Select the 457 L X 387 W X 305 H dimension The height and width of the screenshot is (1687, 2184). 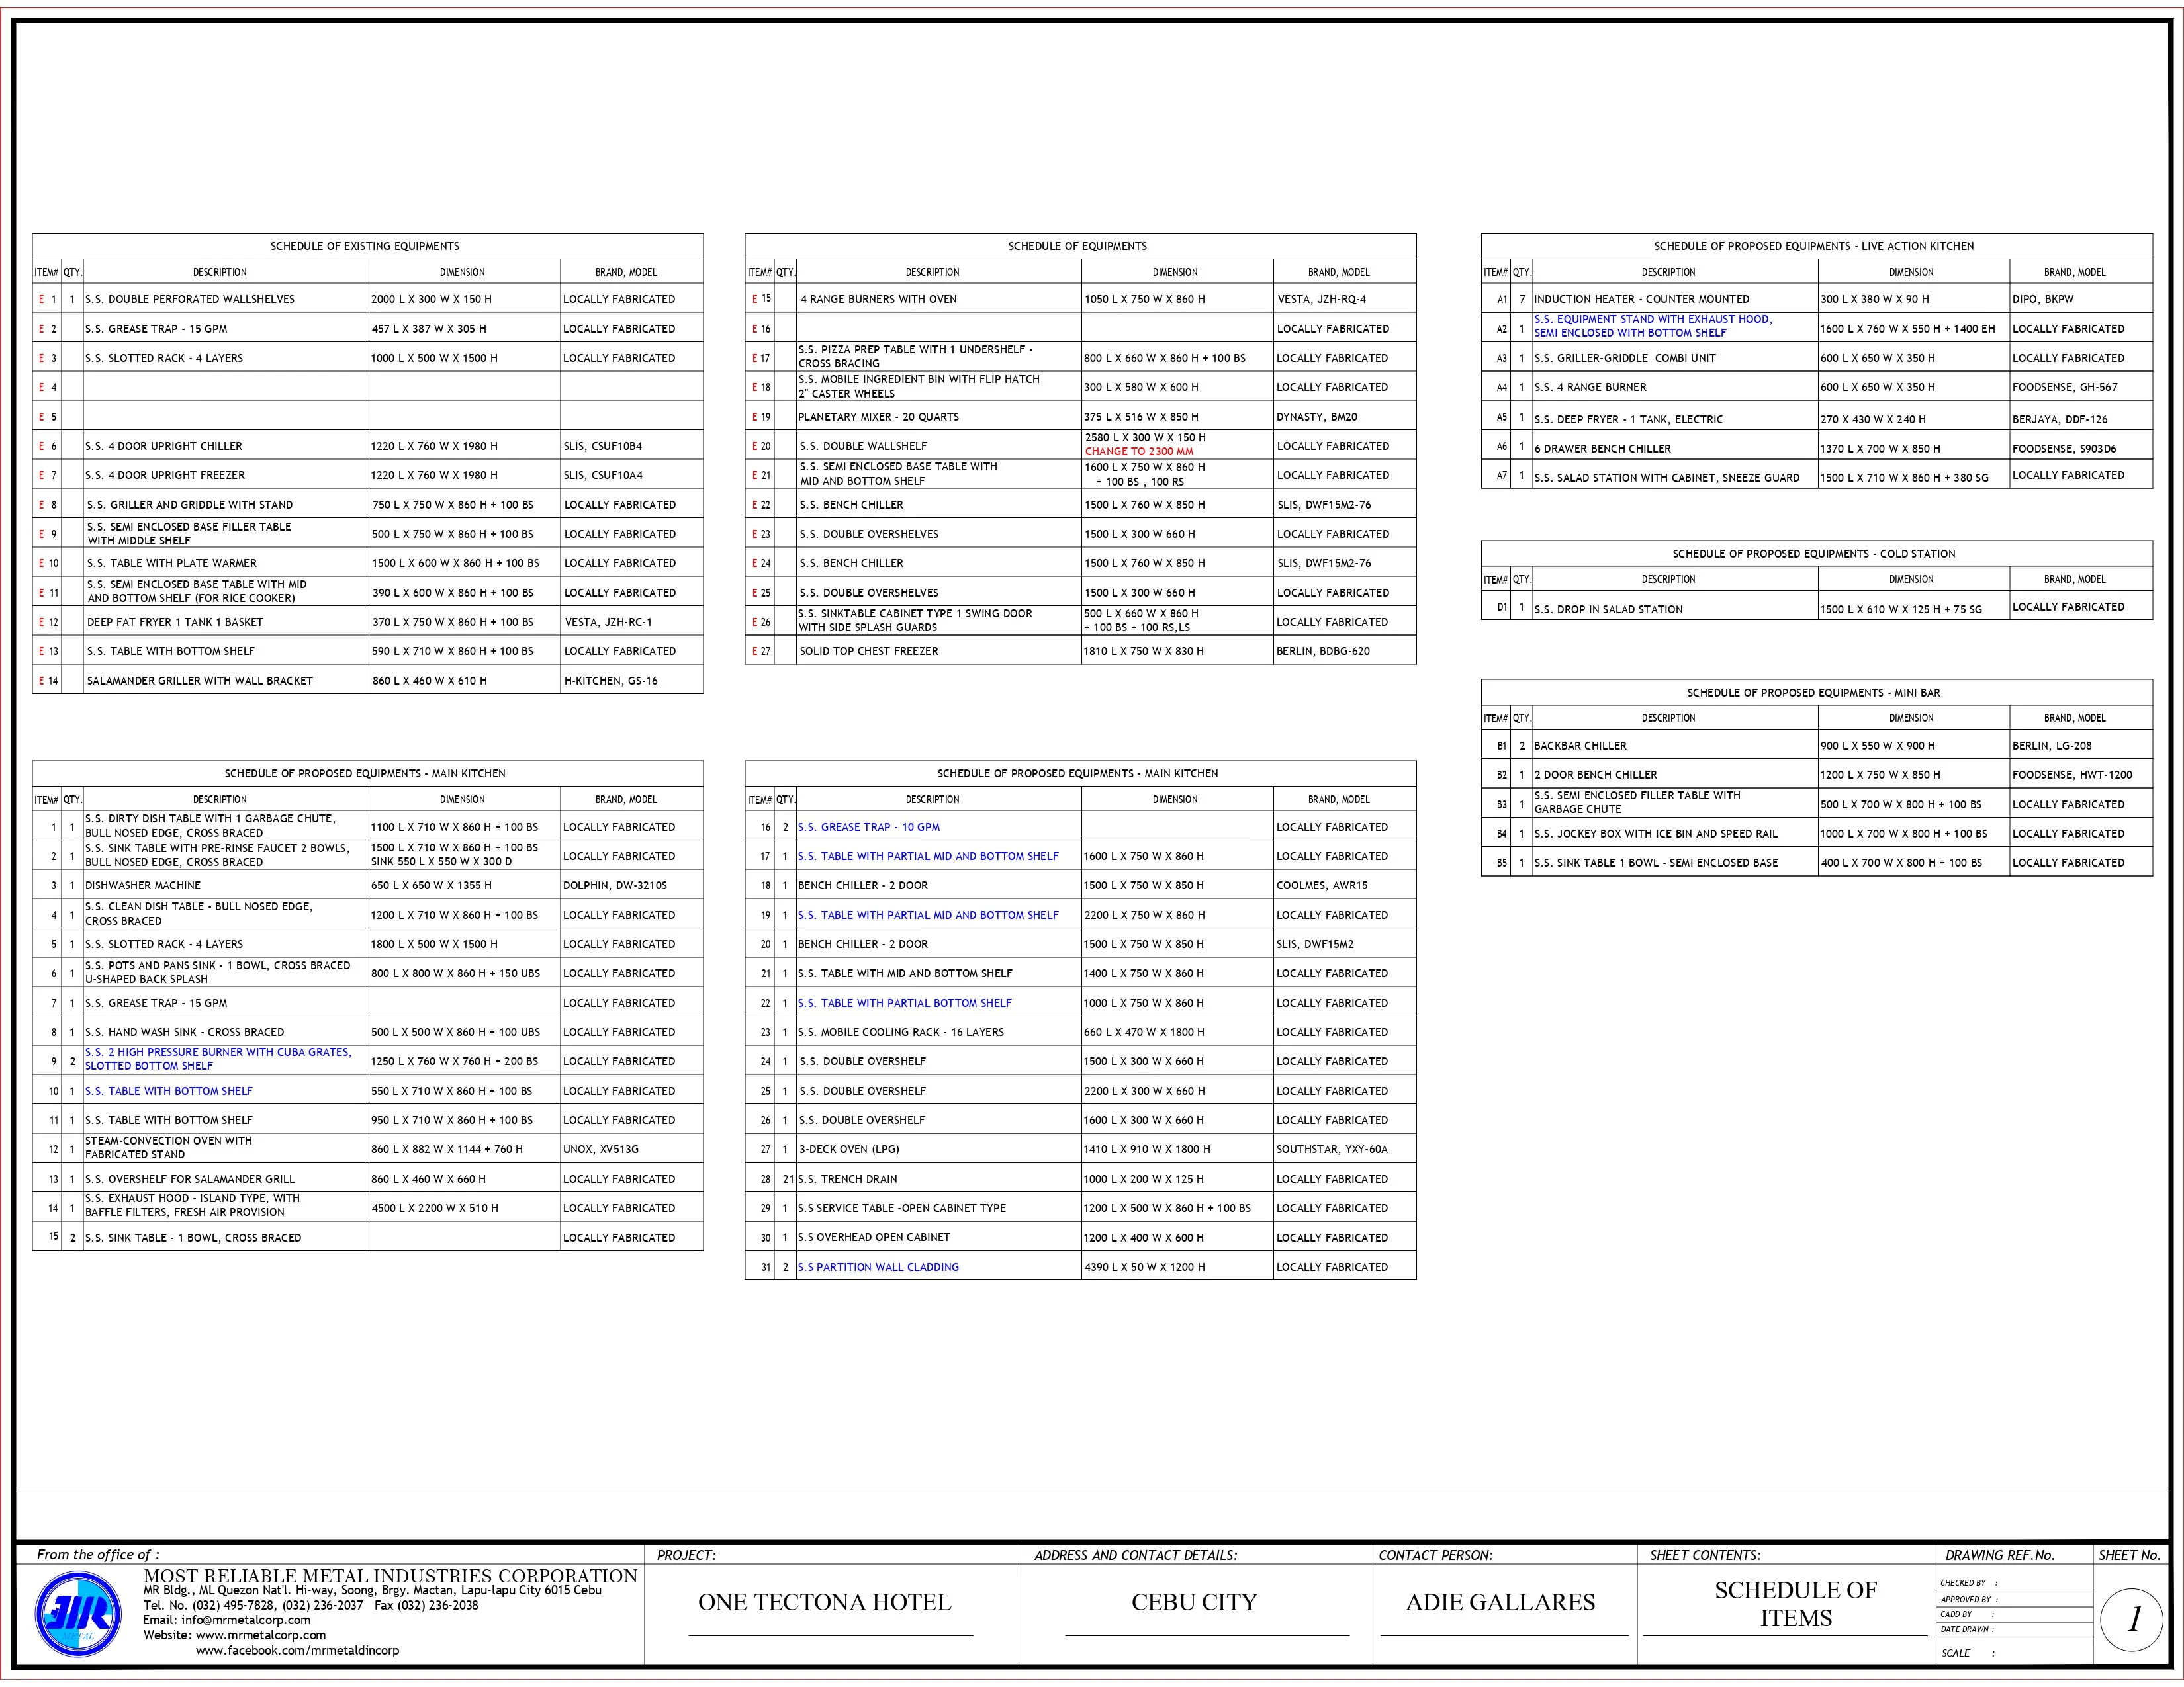[x=429, y=329]
